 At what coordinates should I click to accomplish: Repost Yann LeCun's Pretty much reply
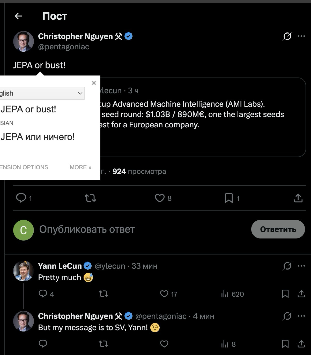tap(103, 294)
